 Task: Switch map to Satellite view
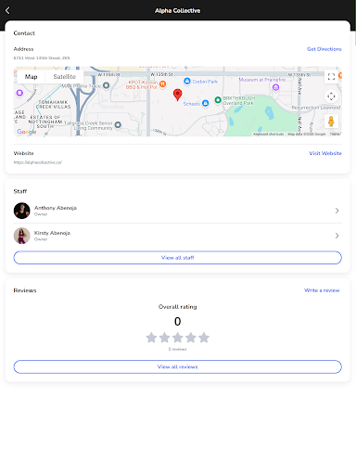(x=64, y=77)
